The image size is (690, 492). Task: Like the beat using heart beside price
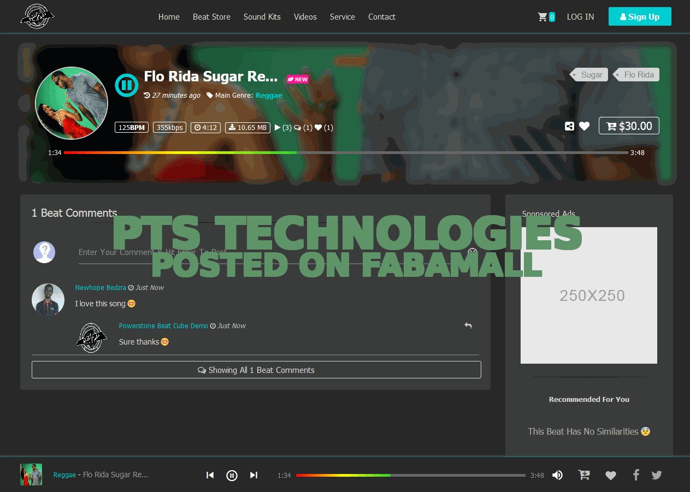[585, 126]
